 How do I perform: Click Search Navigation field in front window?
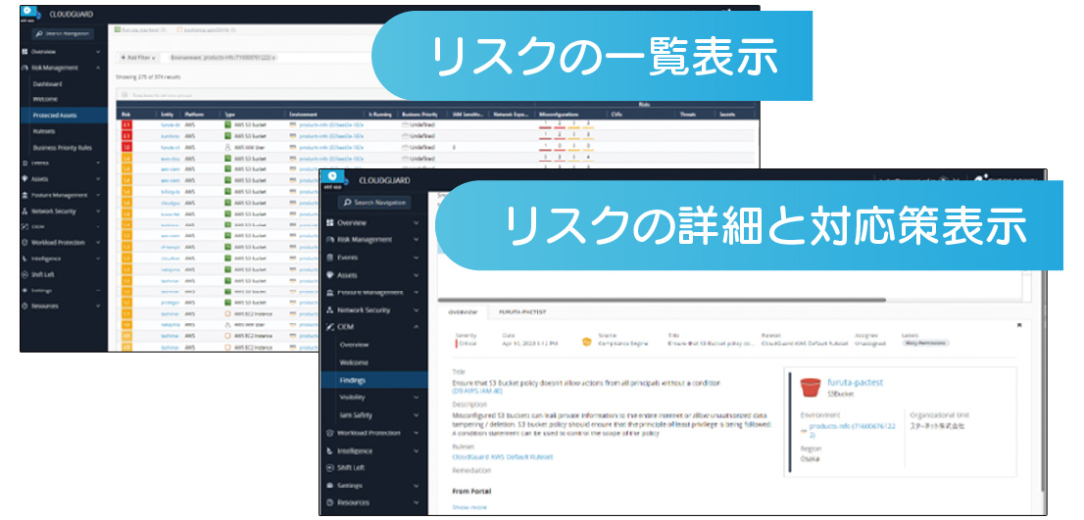click(374, 203)
